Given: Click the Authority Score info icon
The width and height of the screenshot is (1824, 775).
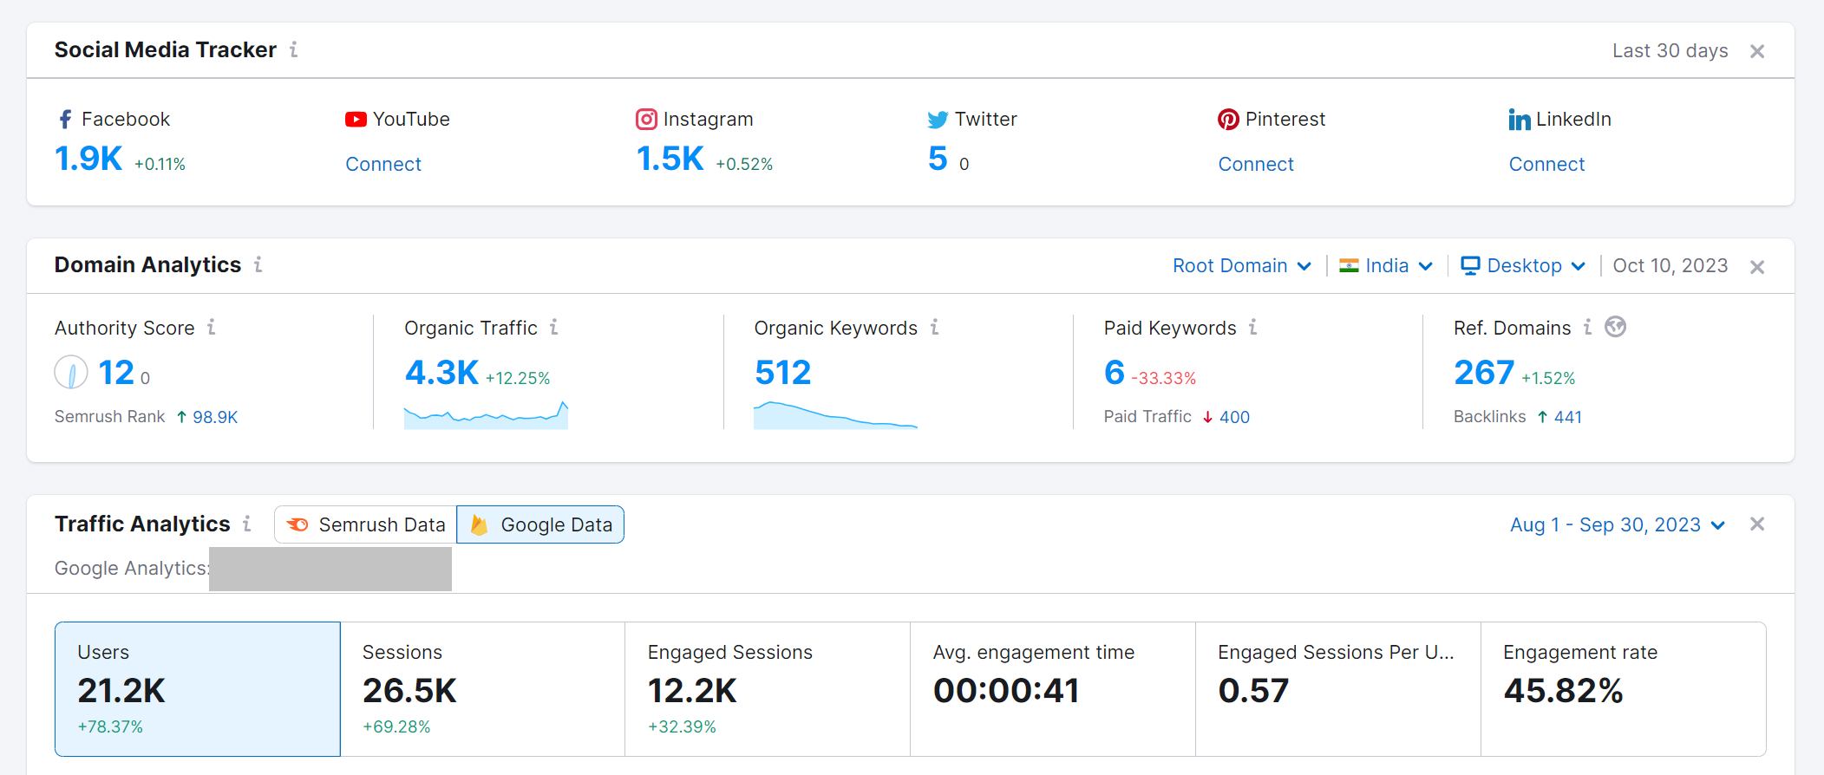Looking at the screenshot, I should [211, 328].
